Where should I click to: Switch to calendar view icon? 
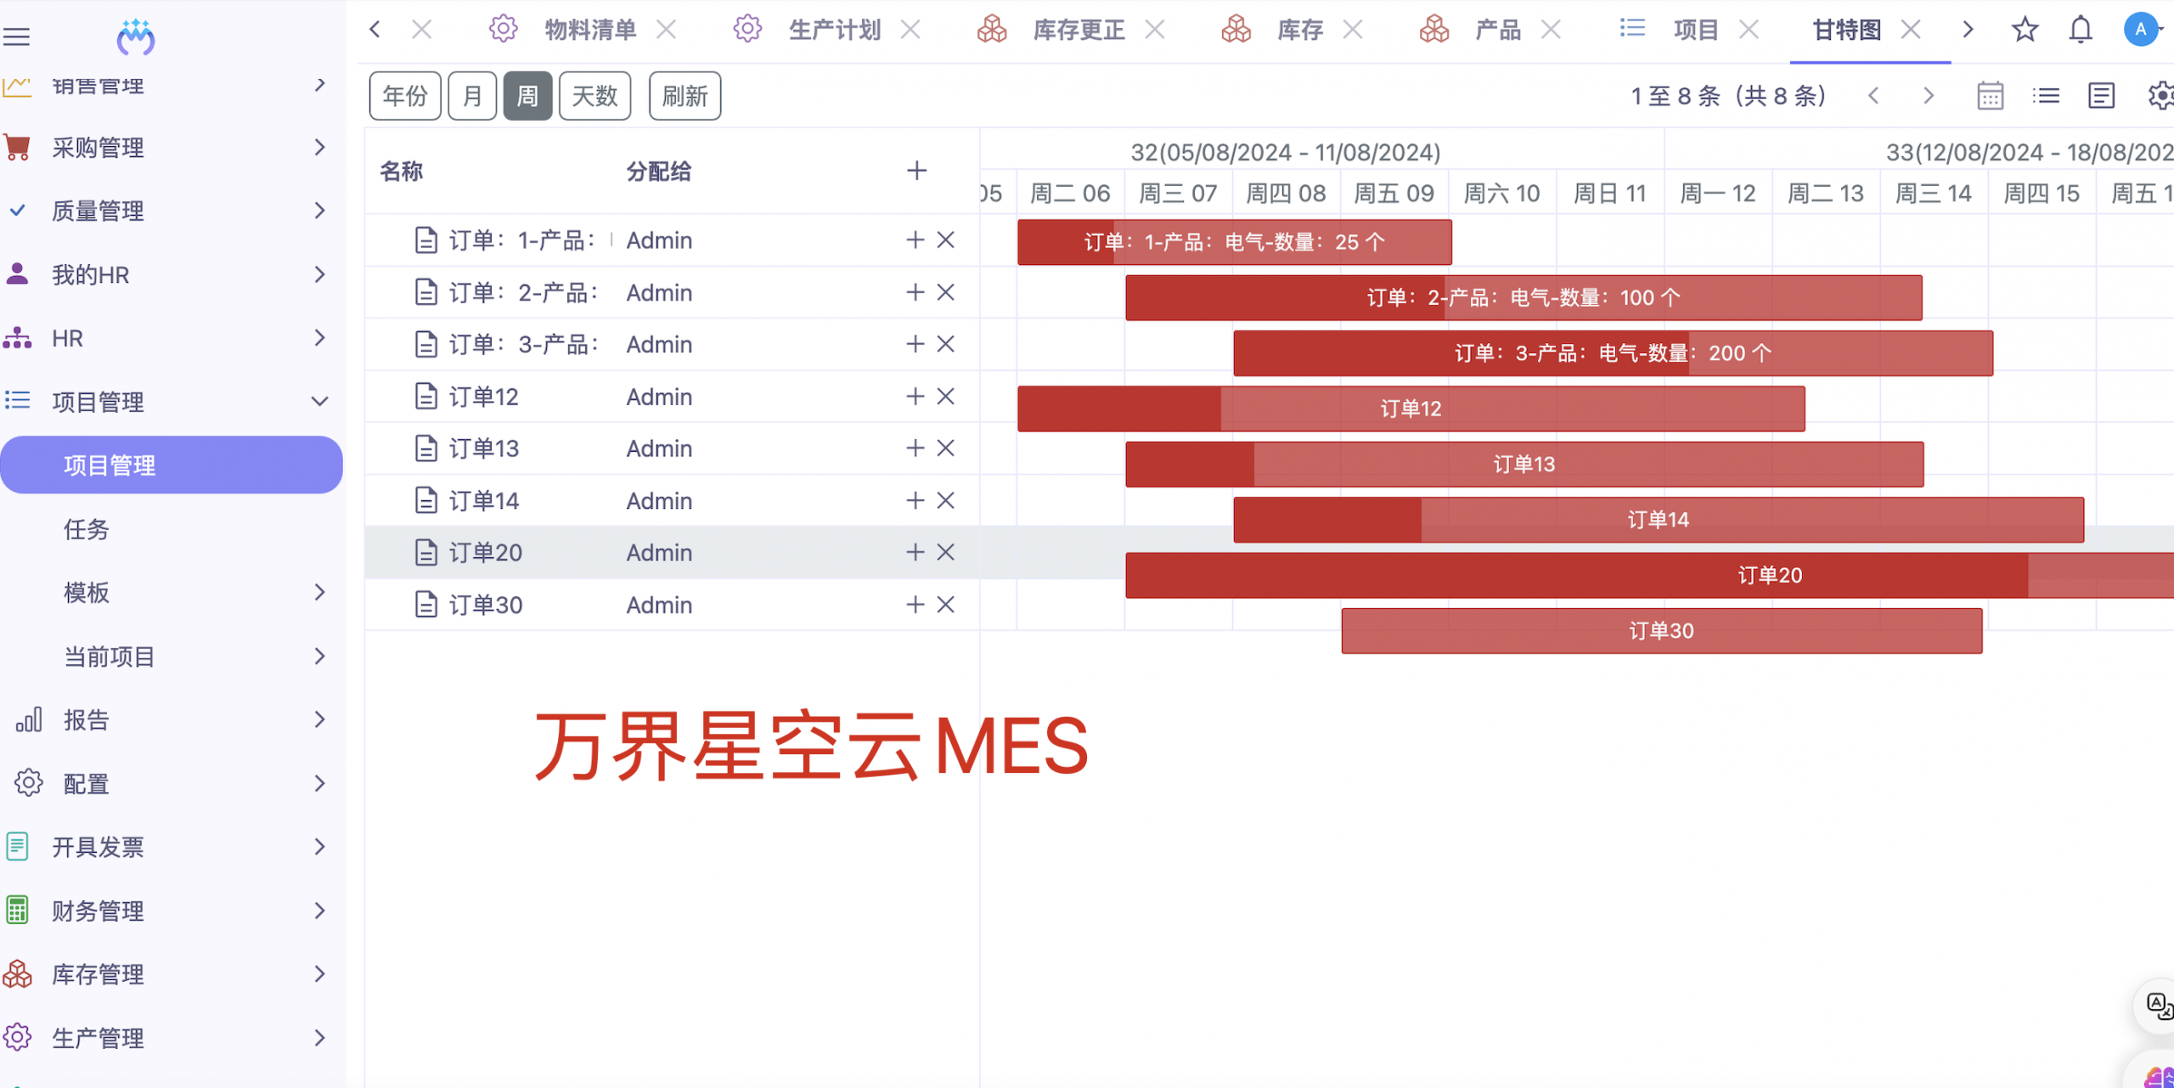click(x=1991, y=96)
